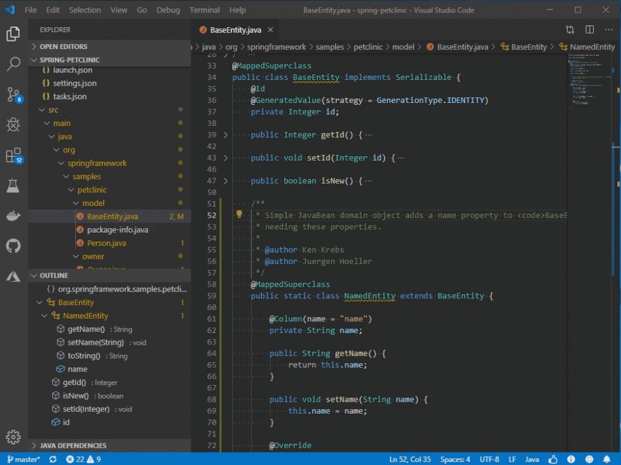This screenshot has height=465, width=621.
Task: Collapse the NamedEntity node in Outline
Action: (44, 316)
